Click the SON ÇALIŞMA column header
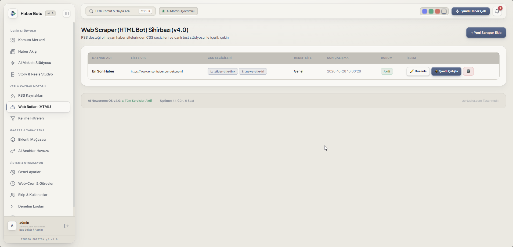The image size is (513, 247). [x=338, y=58]
